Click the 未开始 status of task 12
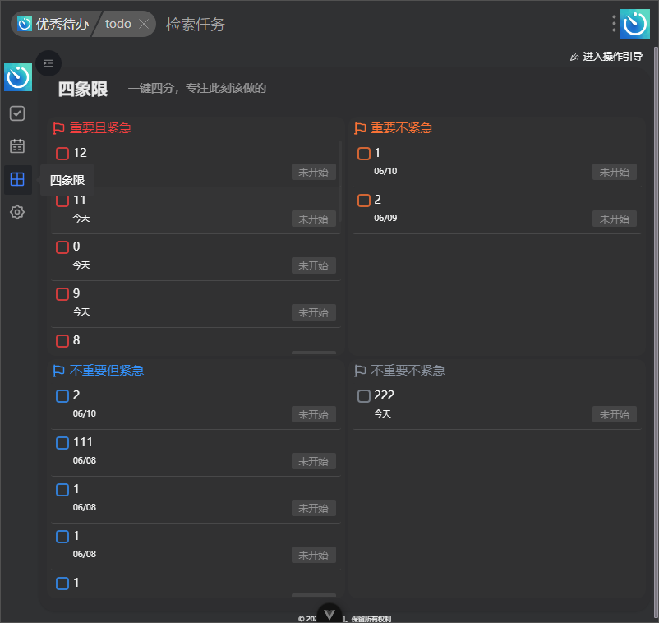Viewport: 659px width, 623px height. 314,172
